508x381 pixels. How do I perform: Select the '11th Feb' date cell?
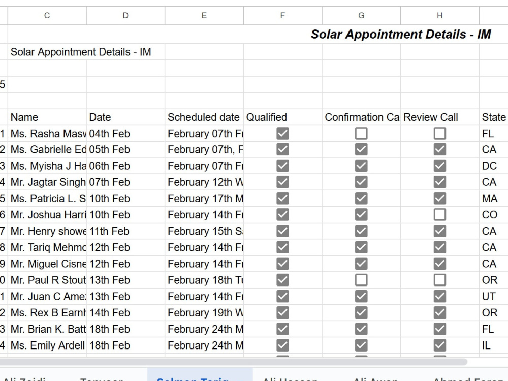click(125, 231)
